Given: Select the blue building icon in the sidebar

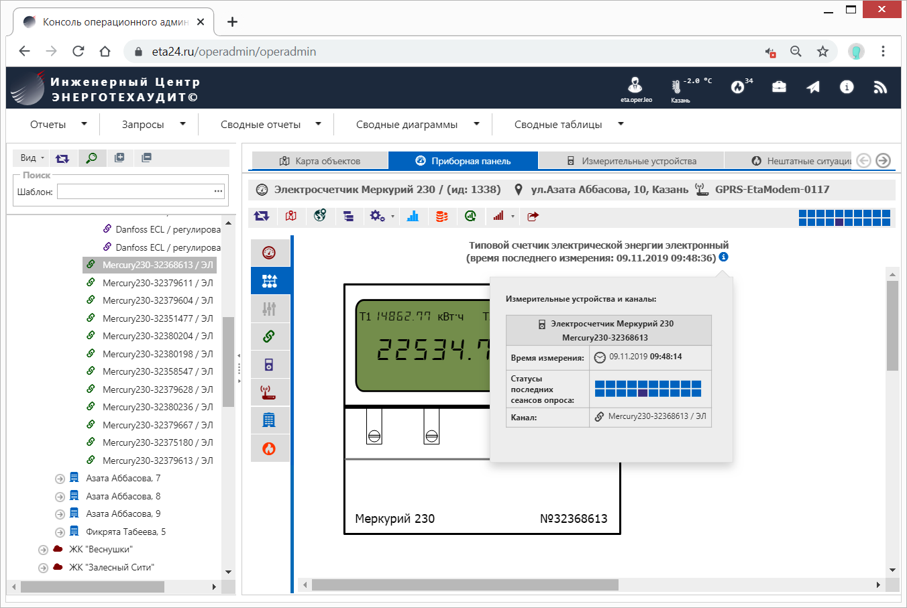Looking at the screenshot, I should tap(269, 420).
